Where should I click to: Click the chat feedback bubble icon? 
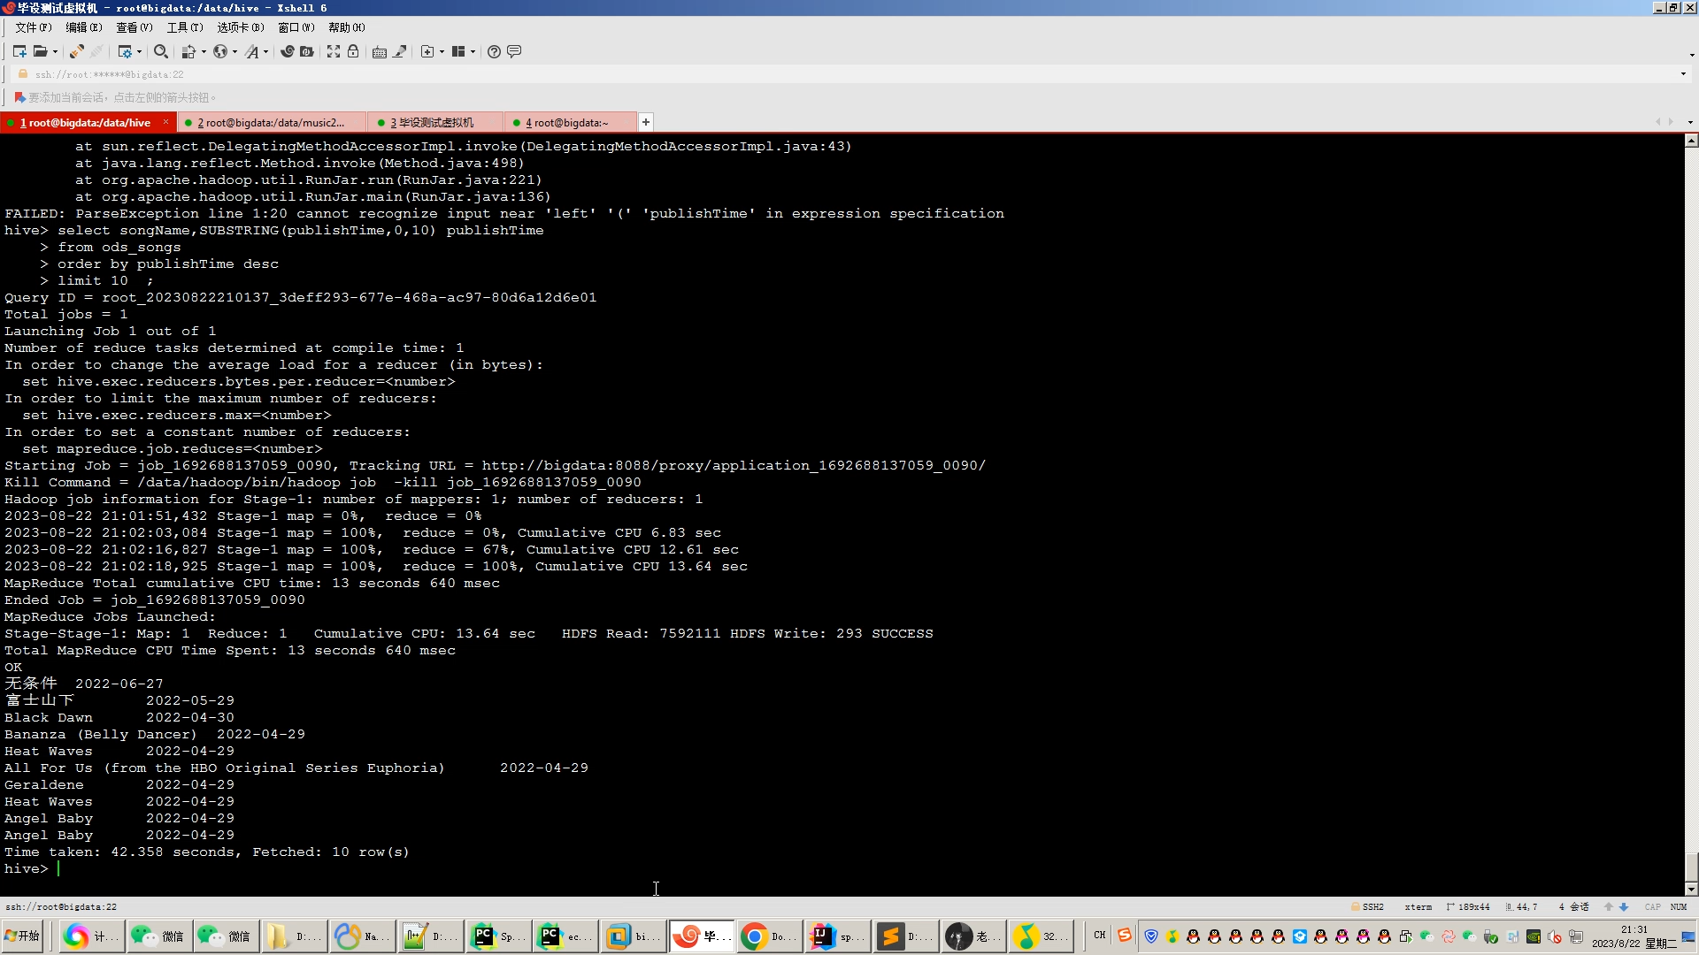(x=514, y=51)
